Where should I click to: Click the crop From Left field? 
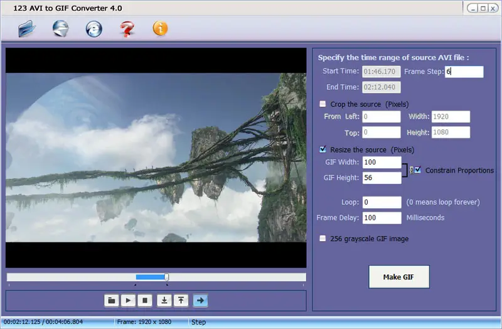382,117
